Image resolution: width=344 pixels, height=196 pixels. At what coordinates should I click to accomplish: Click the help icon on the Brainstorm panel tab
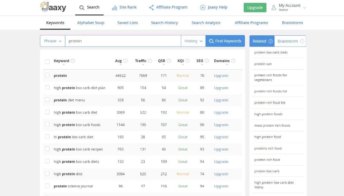pos(302,41)
